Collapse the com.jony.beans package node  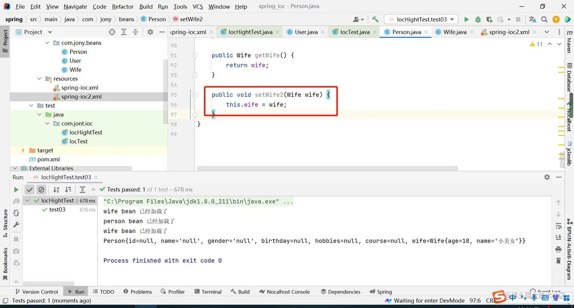tap(47, 43)
